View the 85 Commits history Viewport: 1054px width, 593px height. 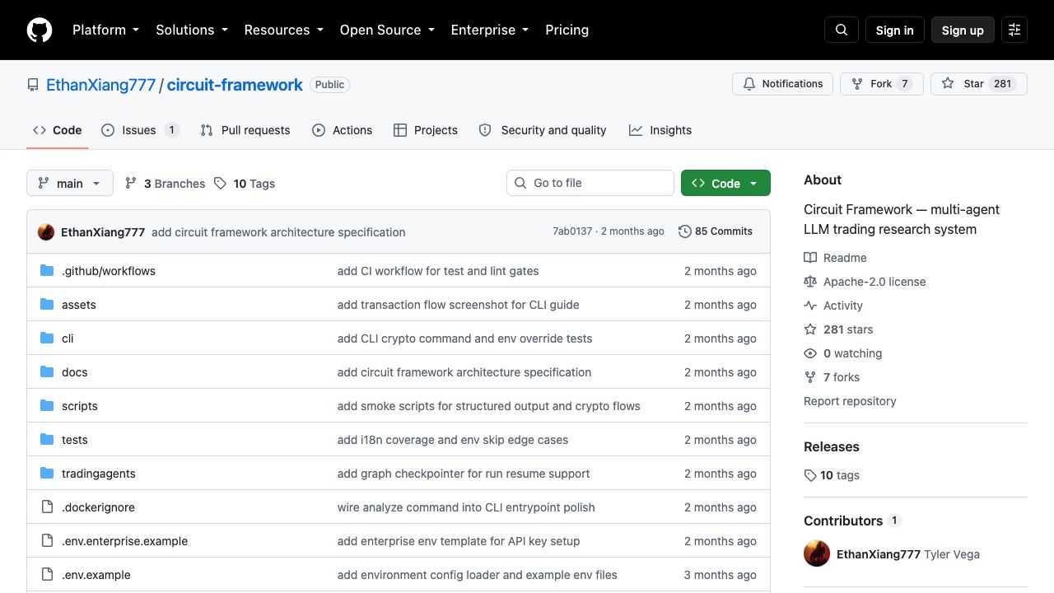pos(716,231)
